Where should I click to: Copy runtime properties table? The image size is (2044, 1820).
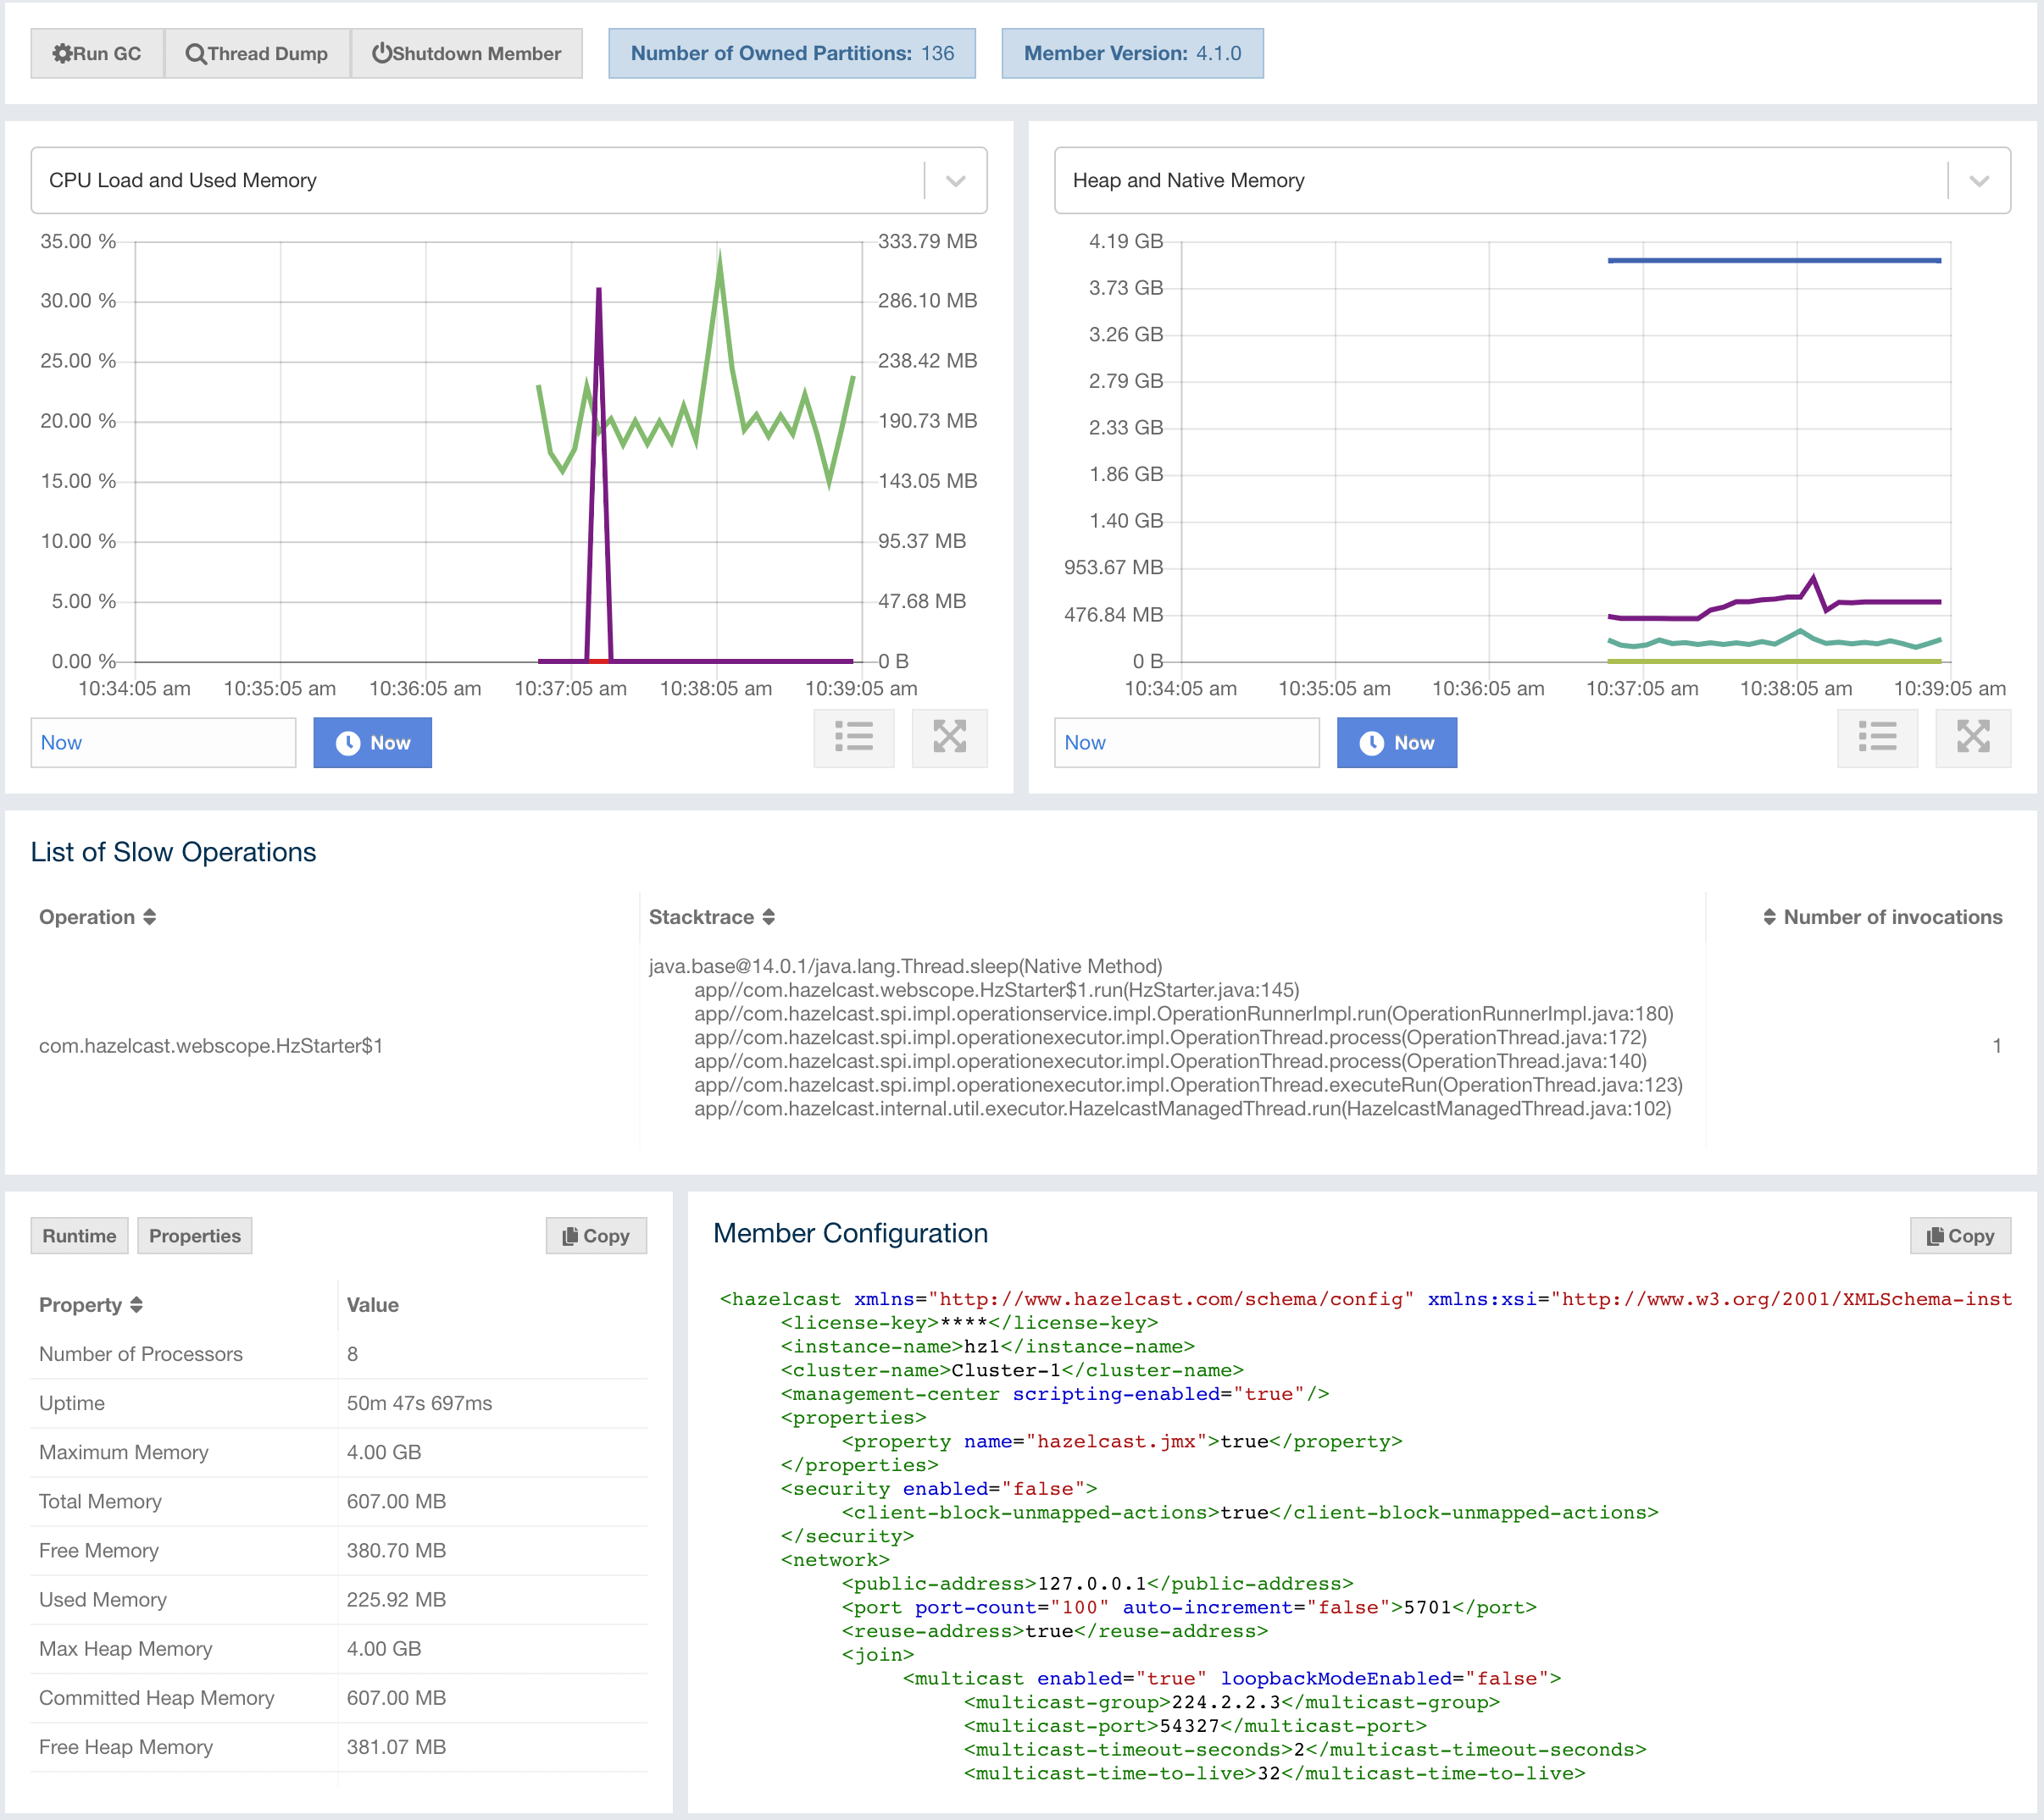coord(597,1236)
